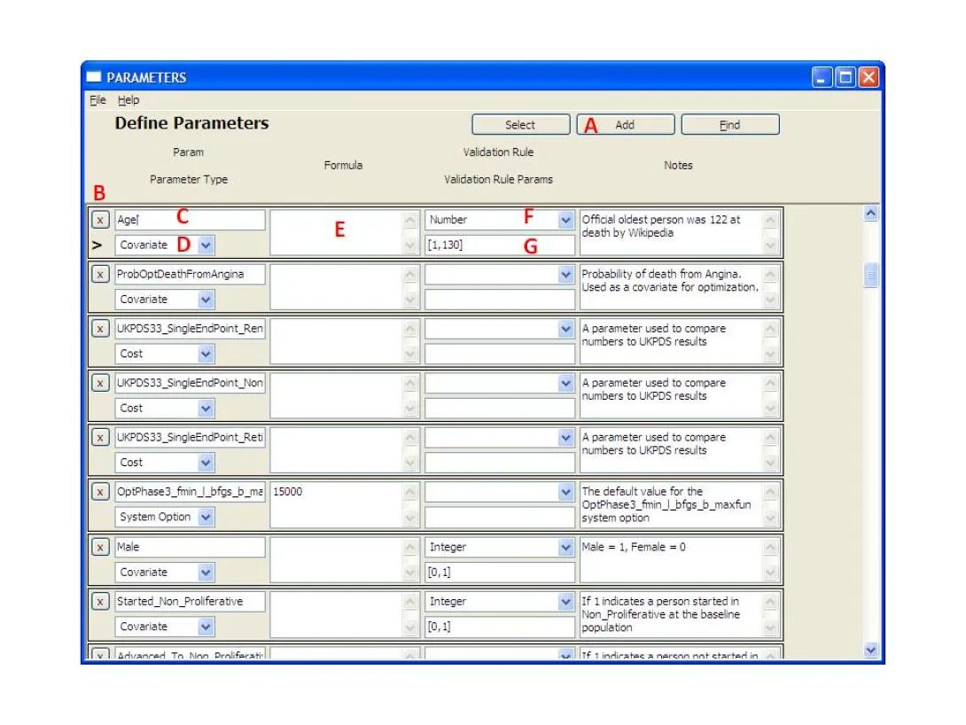
Task: Open Parameter Type dropdown for ProbOptDeathFromAngina
Action: click(206, 300)
